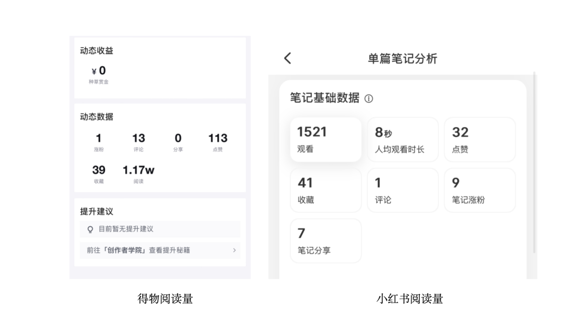The image size is (588, 329).
Task: Click the 113 点赞 stat
Action: pos(218,142)
